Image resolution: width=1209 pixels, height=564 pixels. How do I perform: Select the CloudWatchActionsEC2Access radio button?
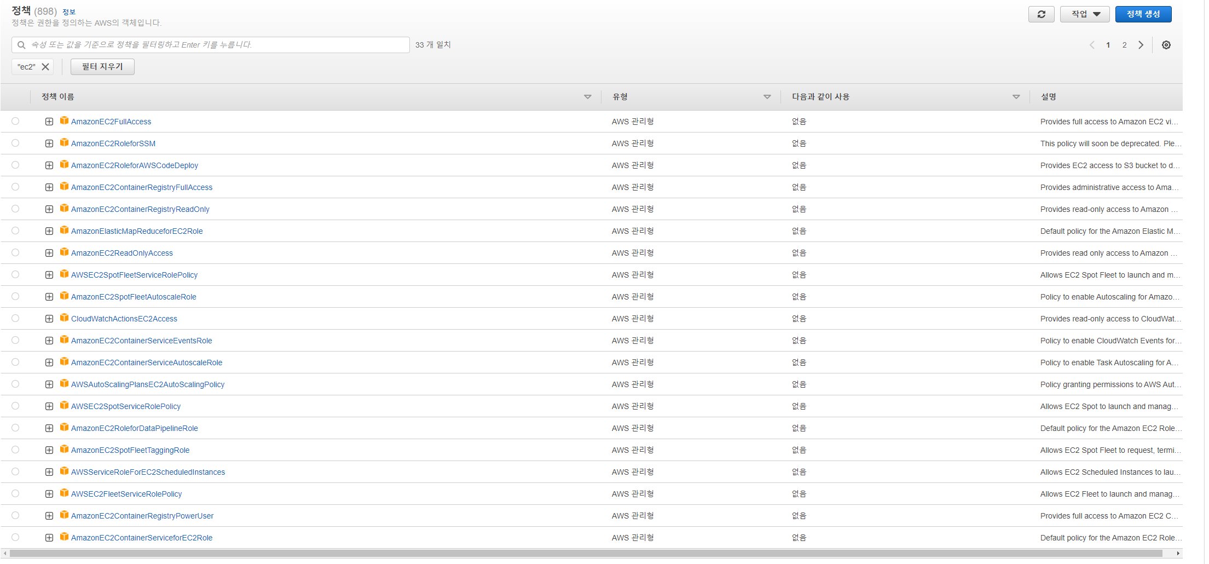[x=15, y=318]
